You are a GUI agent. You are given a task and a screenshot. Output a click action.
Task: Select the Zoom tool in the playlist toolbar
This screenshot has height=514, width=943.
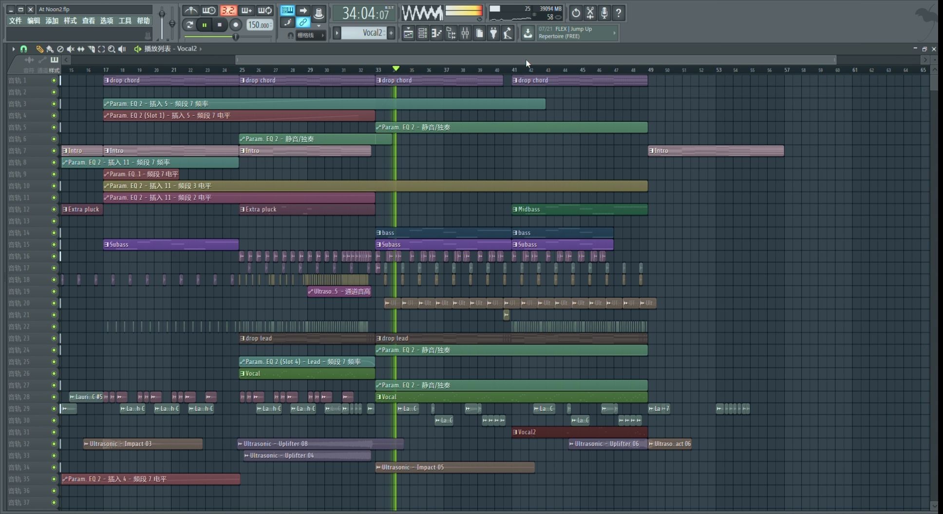tap(112, 49)
